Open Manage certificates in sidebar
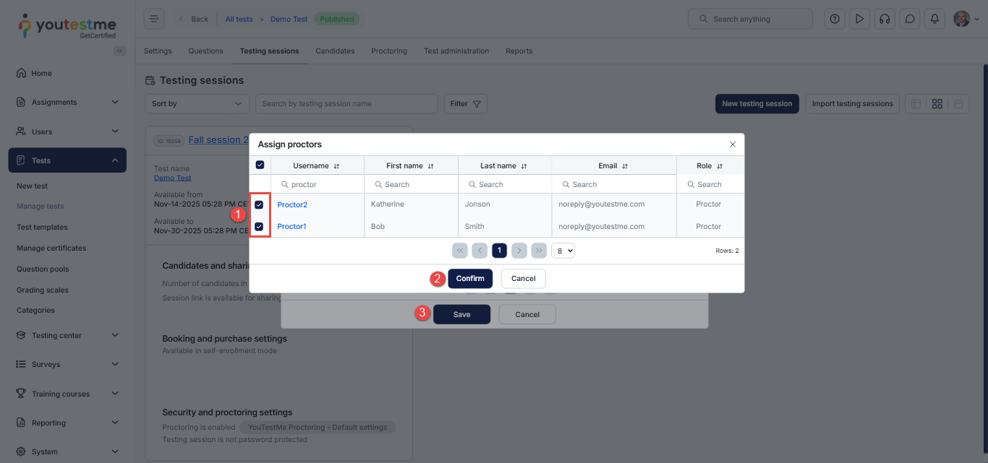Viewport: 988px width, 463px height. [x=51, y=248]
